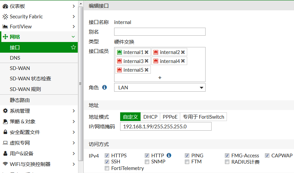294x173 pixels.
Task: Expand the Security Fabric chevron
Action: click(x=73, y=16)
